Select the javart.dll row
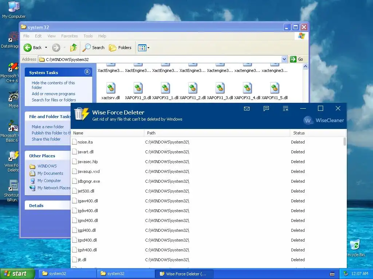The image size is (373, 279). coord(207,152)
